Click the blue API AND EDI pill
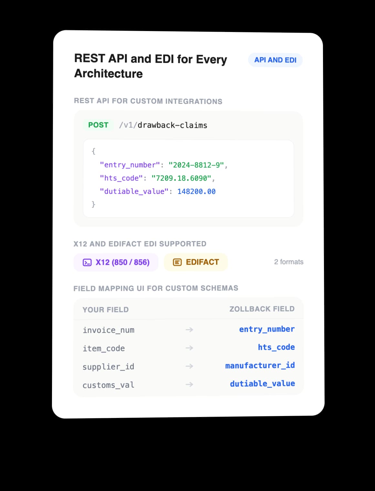The image size is (375, 491). coord(275,60)
